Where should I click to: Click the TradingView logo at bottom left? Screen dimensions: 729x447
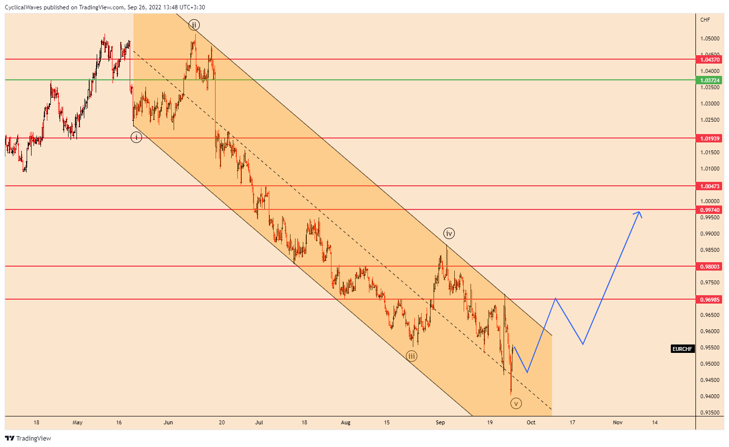tap(28, 438)
